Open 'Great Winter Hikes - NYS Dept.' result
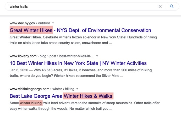Viewport: 181px width, 116px height. 80,30
